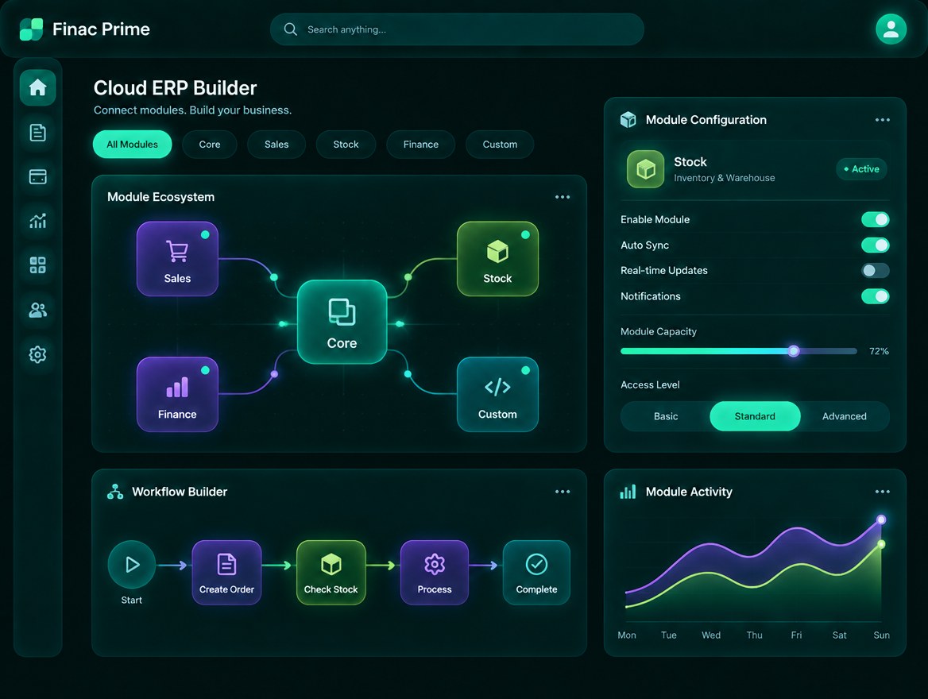928x699 pixels.
Task: Open Module Configuration more options menu
Action: [x=883, y=120]
